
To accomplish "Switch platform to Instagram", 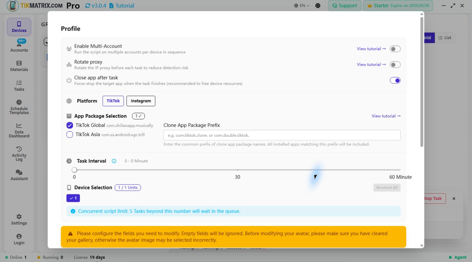I will (141, 101).
